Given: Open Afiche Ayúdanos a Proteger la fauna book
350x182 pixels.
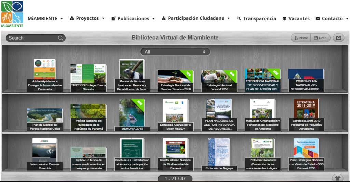Looking at the screenshot, I should [x=45, y=75].
